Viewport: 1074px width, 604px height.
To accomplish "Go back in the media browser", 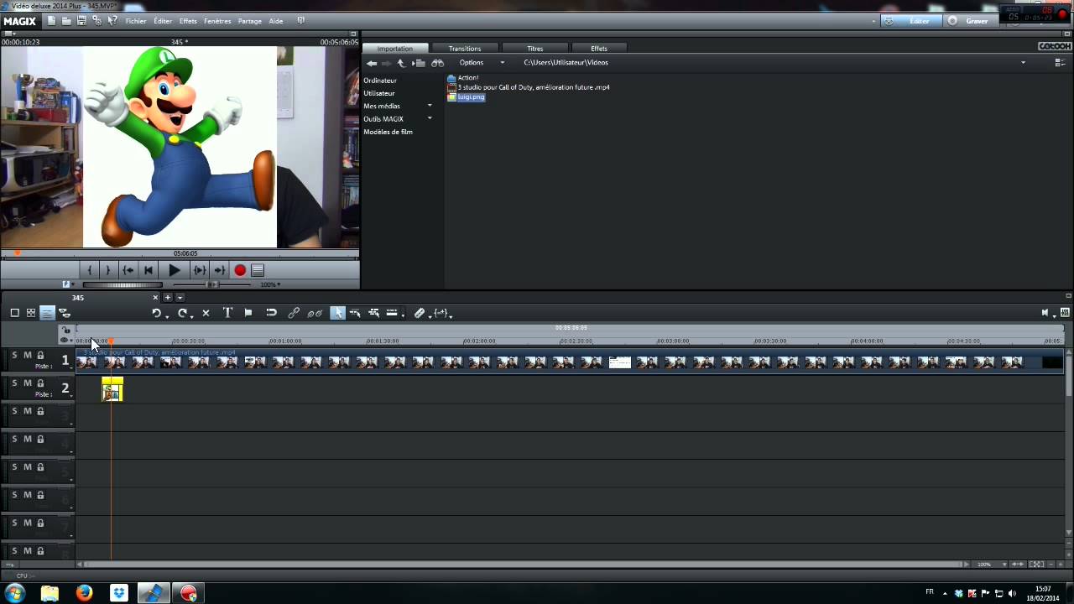I will [372, 63].
